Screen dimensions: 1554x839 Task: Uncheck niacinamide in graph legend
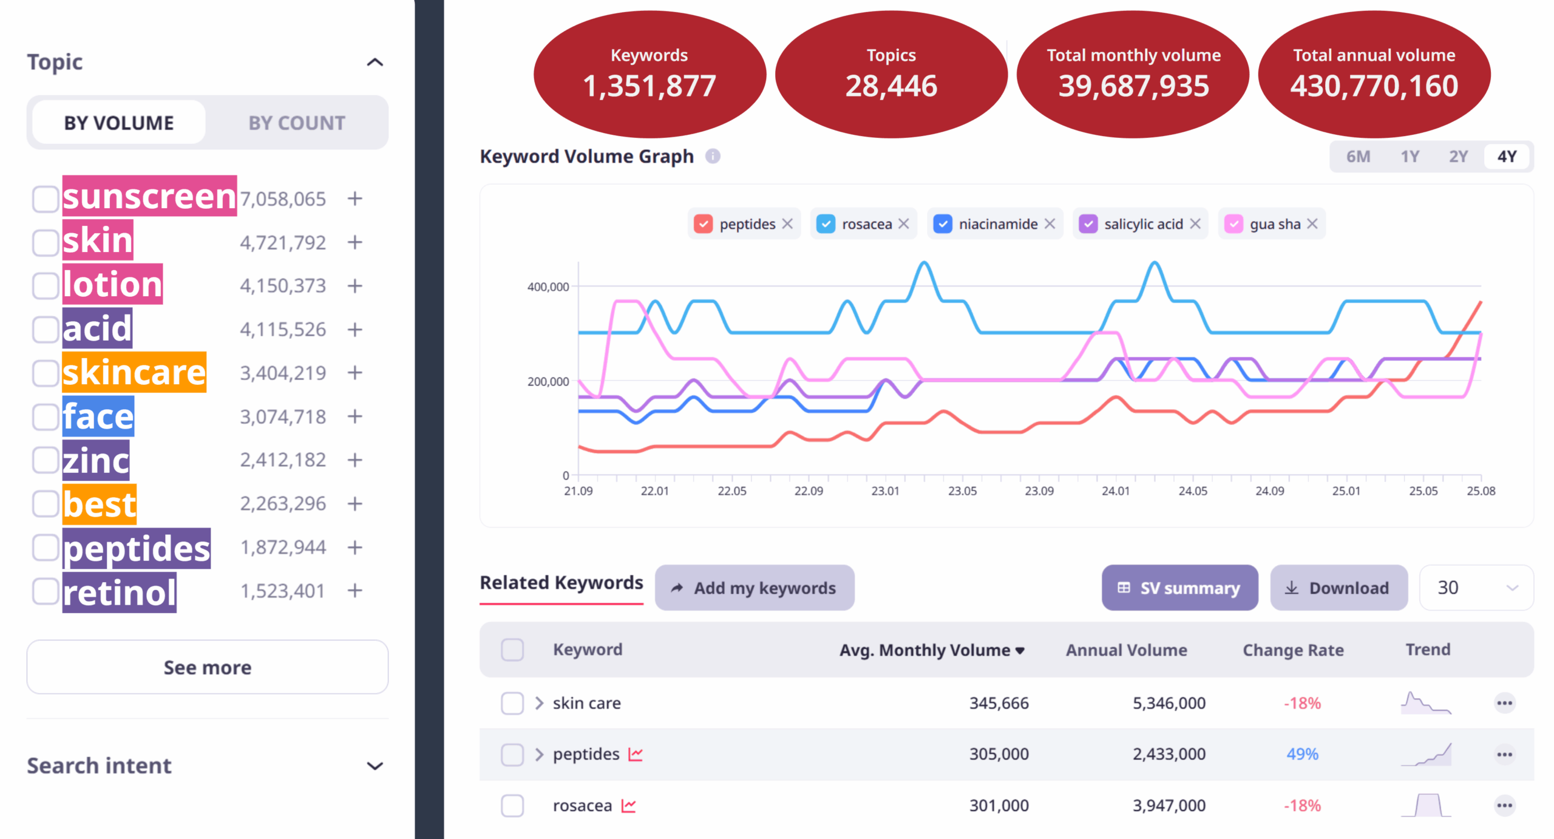(x=942, y=224)
